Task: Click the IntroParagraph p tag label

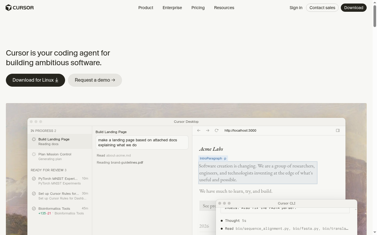Action: click(213, 158)
